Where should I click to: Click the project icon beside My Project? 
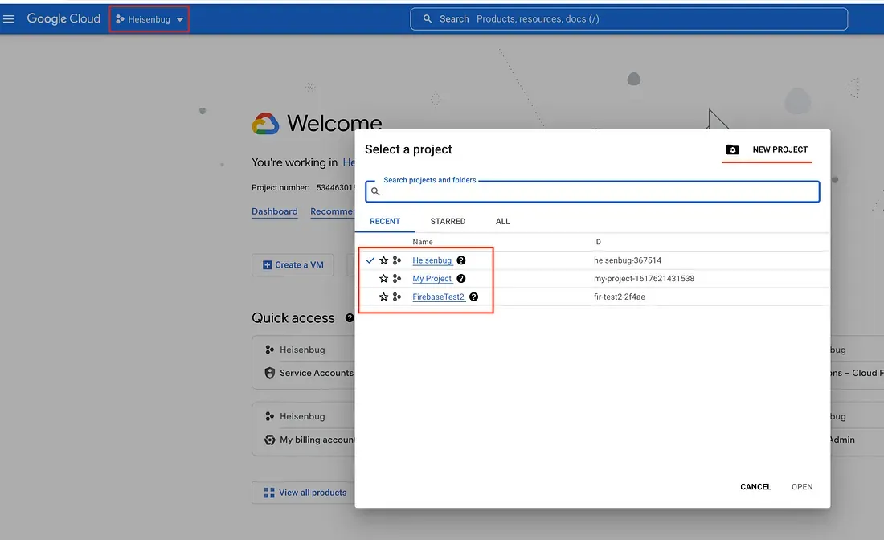click(397, 279)
